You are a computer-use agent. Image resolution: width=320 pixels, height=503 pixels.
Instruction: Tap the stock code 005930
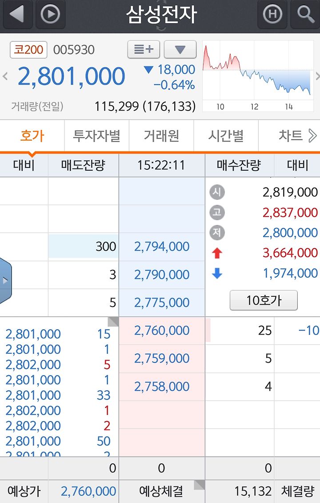(x=74, y=50)
